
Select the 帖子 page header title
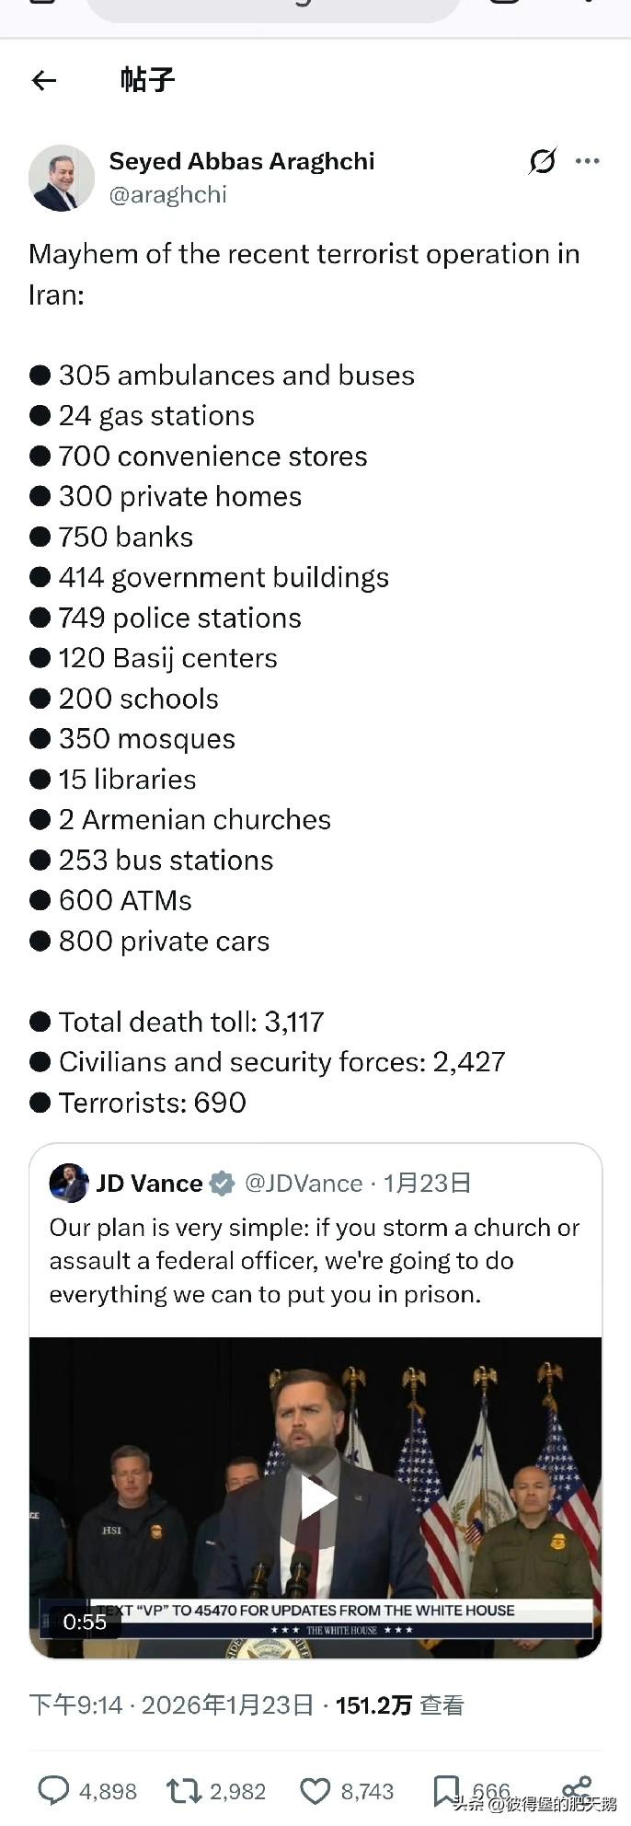[147, 80]
